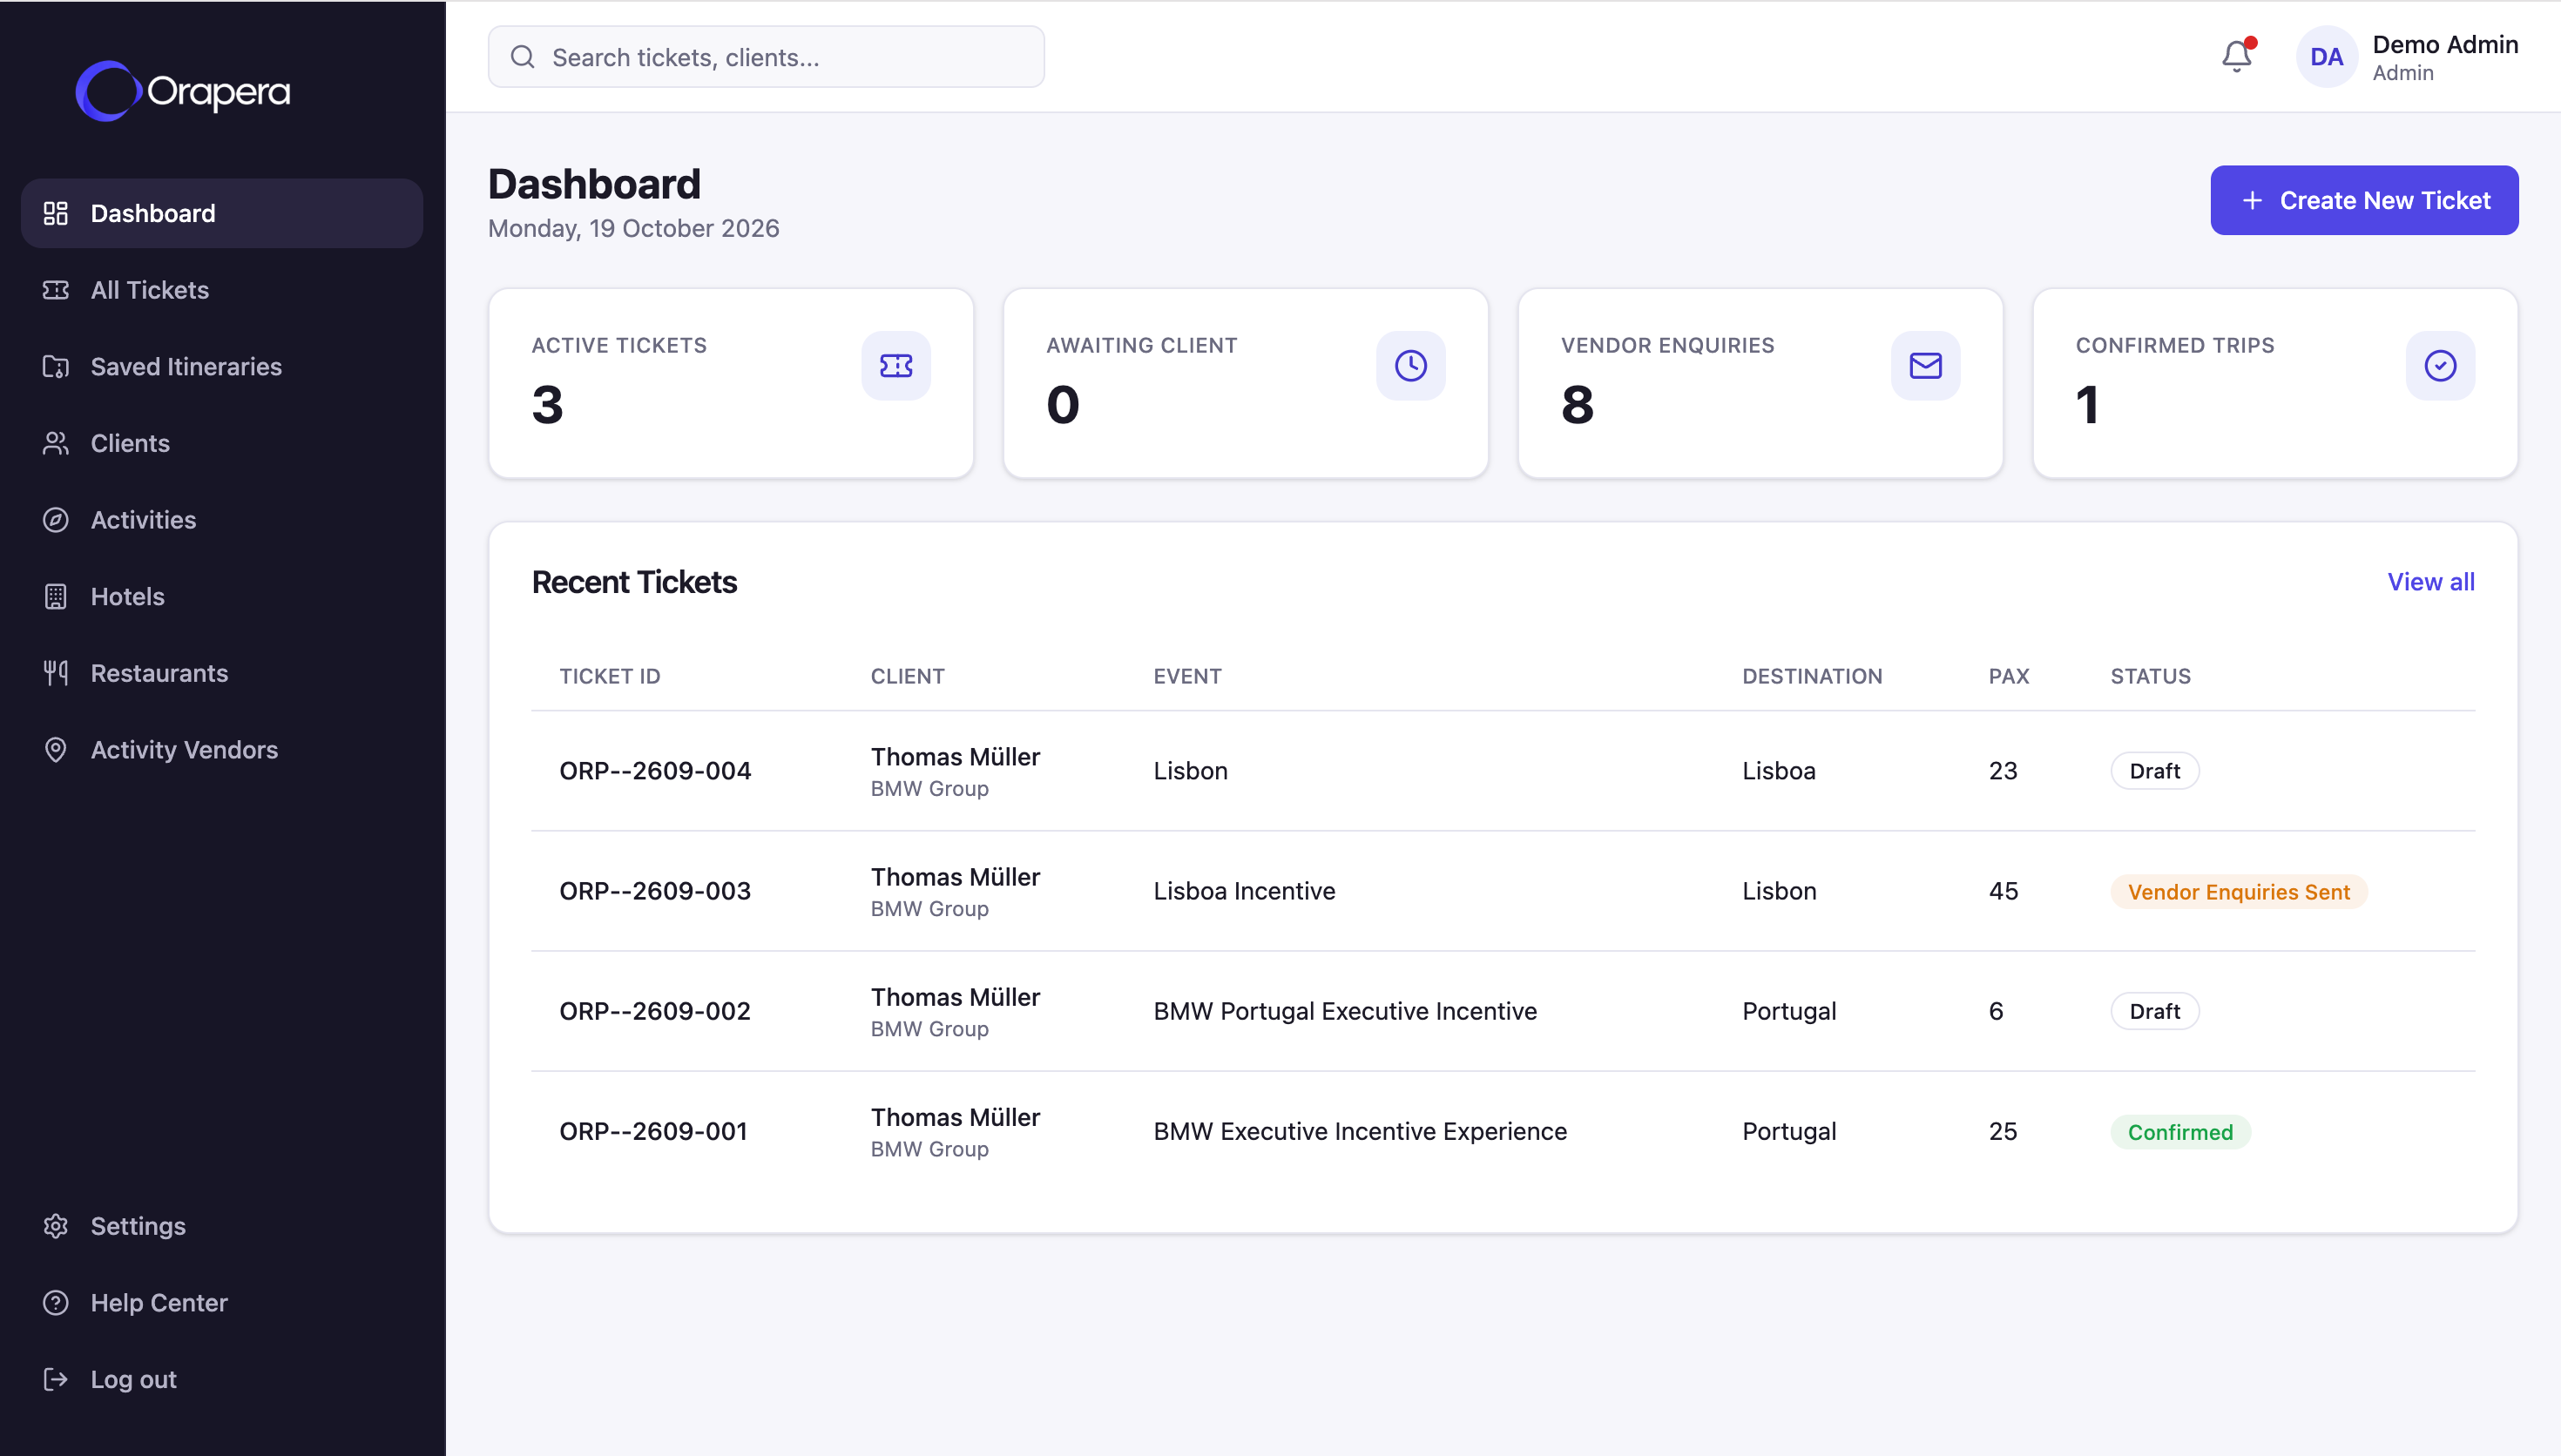Image resolution: width=2561 pixels, height=1456 pixels.
Task: Click the Awaiting Client clock icon
Action: (x=1410, y=366)
